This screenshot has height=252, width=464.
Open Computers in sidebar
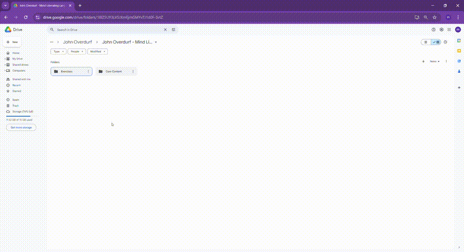click(x=18, y=70)
